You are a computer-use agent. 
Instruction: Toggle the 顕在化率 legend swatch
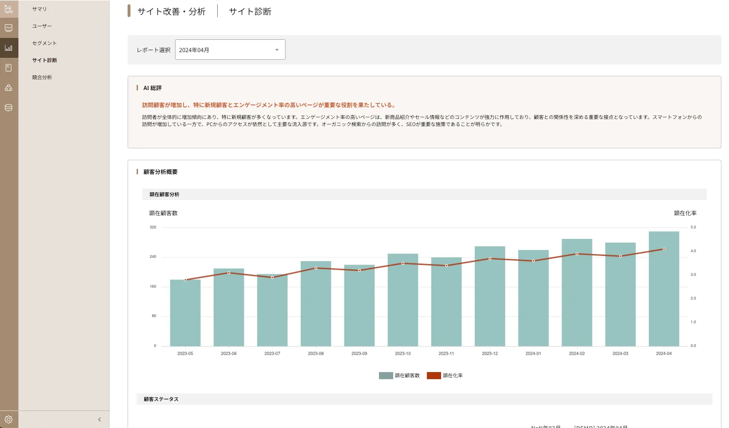coord(434,375)
